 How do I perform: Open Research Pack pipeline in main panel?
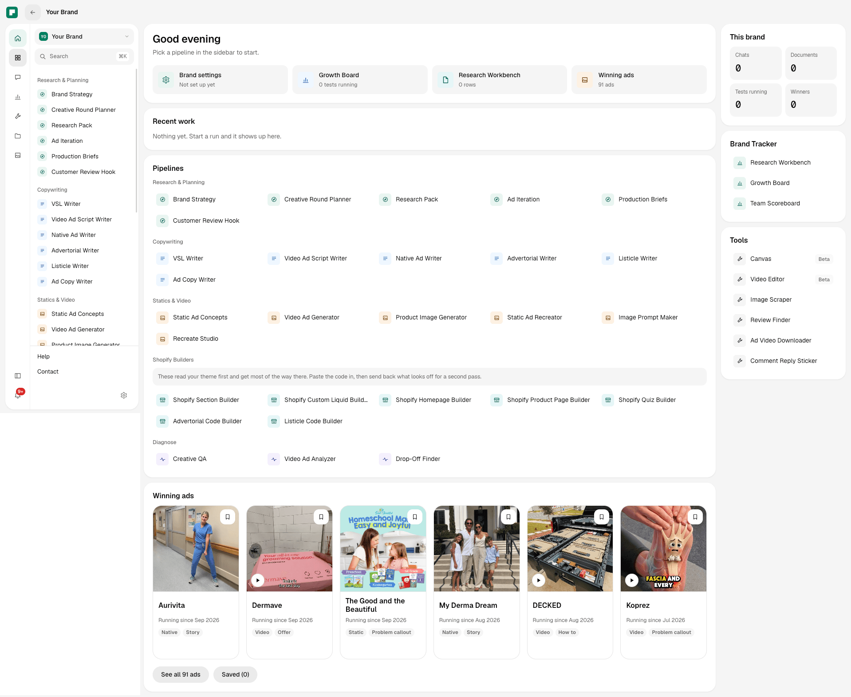click(429, 200)
